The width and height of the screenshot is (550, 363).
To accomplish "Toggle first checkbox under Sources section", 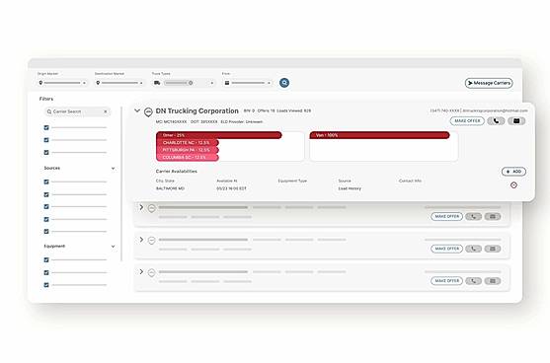I will coord(46,181).
